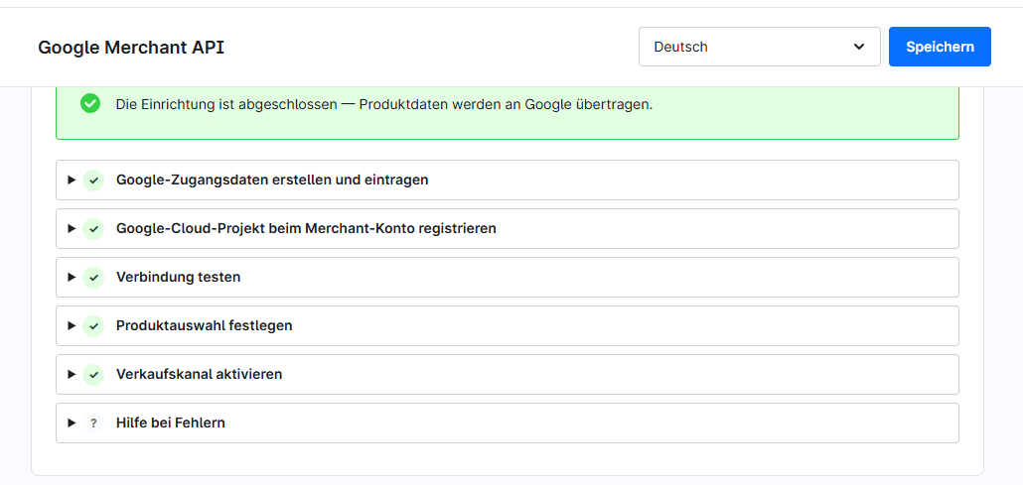Expand Google-Cloud-Projekt beim Merchant-Konto registrieren triangle
The image size is (1023, 485).
(x=72, y=229)
